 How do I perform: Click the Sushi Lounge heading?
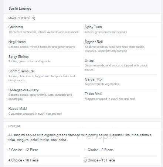[20, 9]
